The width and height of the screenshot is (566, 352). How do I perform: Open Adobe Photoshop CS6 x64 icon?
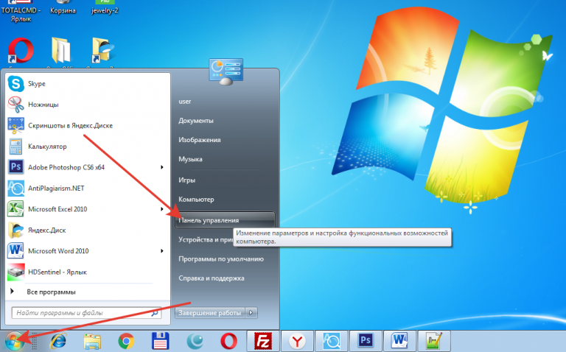coord(16,167)
